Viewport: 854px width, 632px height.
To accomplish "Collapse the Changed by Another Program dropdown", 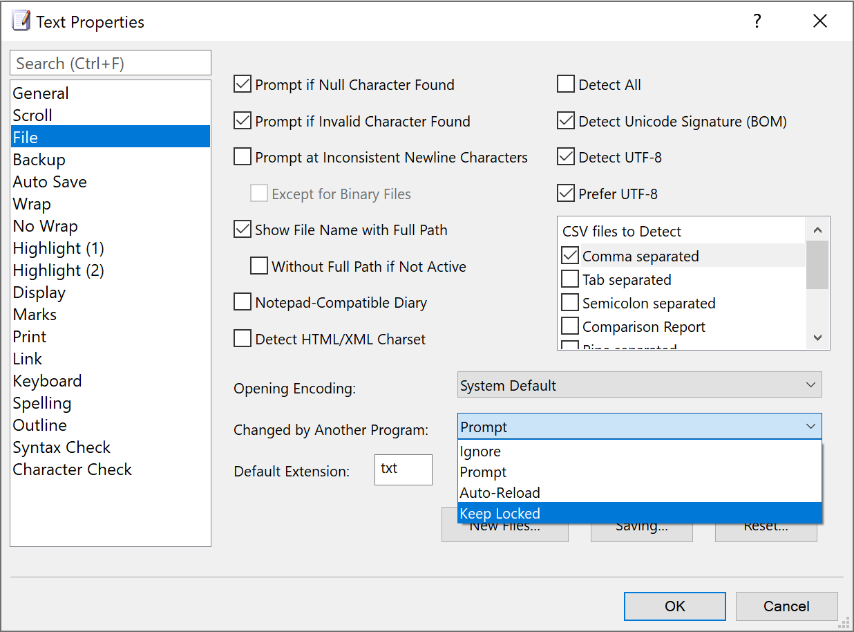I will (640, 427).
